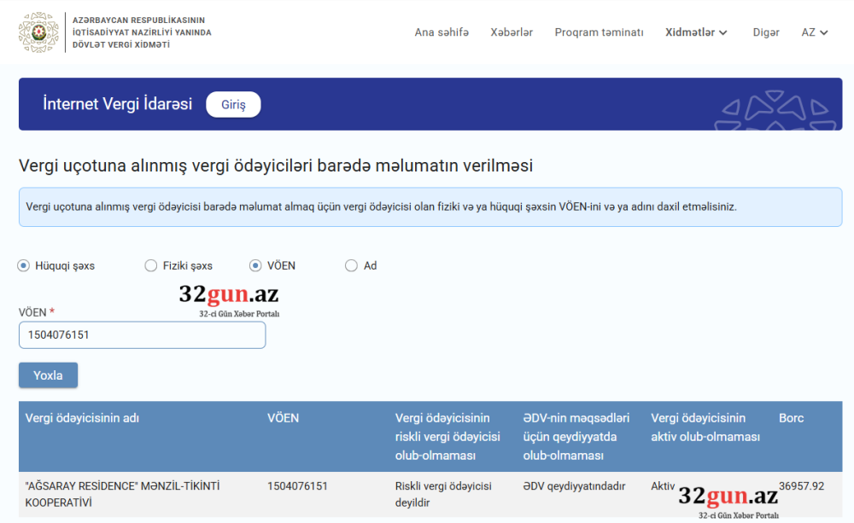Switch search mode to Ad

(x=351, y=265)
